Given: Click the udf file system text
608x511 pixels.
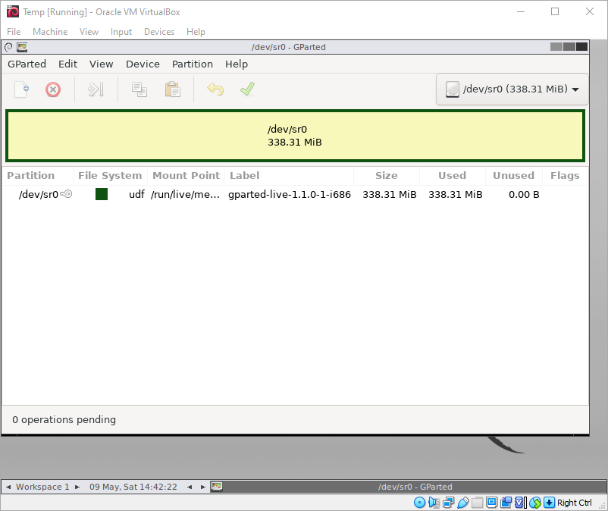Looking at the screenshot, I should [136, 194].
